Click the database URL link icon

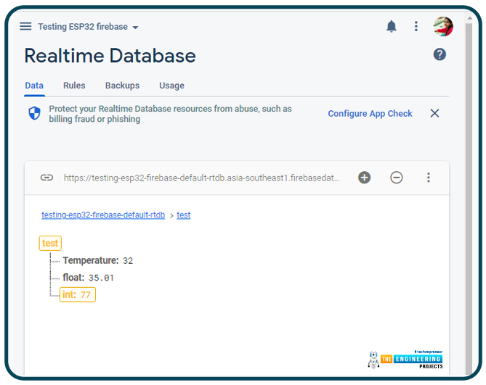click(x=46, y=178)
